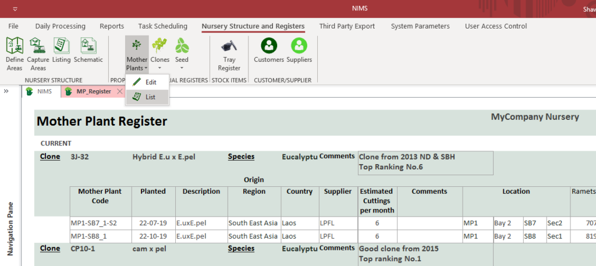Open the File menu

click(x=13, y=26)
